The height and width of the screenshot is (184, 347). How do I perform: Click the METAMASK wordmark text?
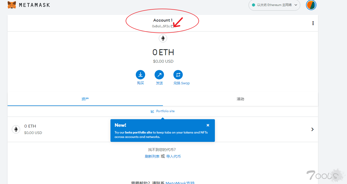[x=34, y=5]
